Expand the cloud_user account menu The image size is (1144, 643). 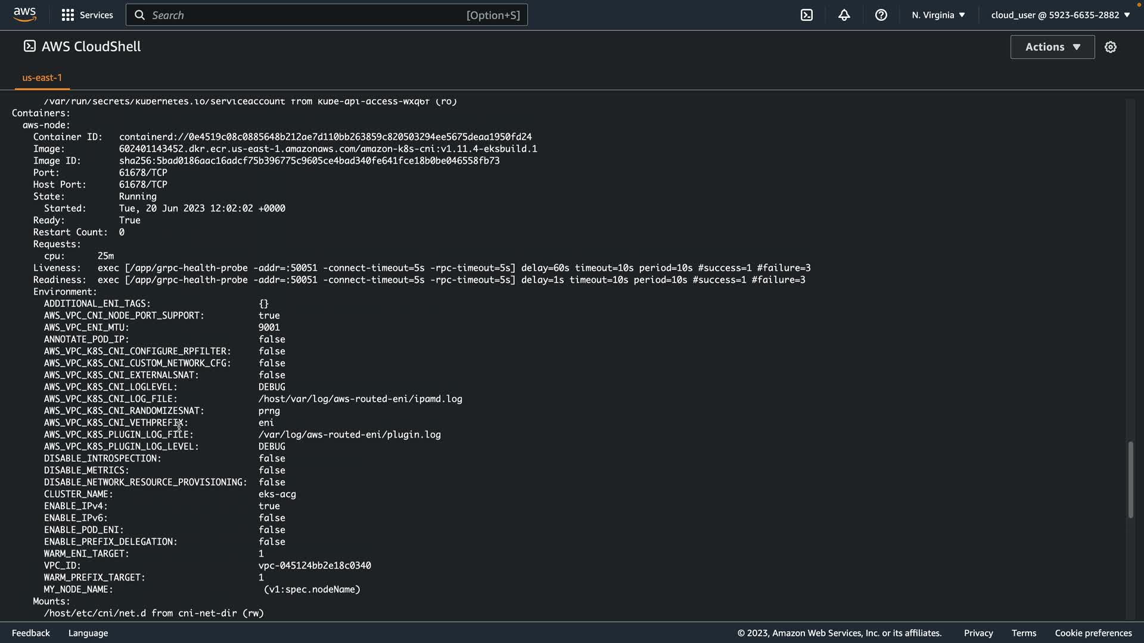(1060, 15)
